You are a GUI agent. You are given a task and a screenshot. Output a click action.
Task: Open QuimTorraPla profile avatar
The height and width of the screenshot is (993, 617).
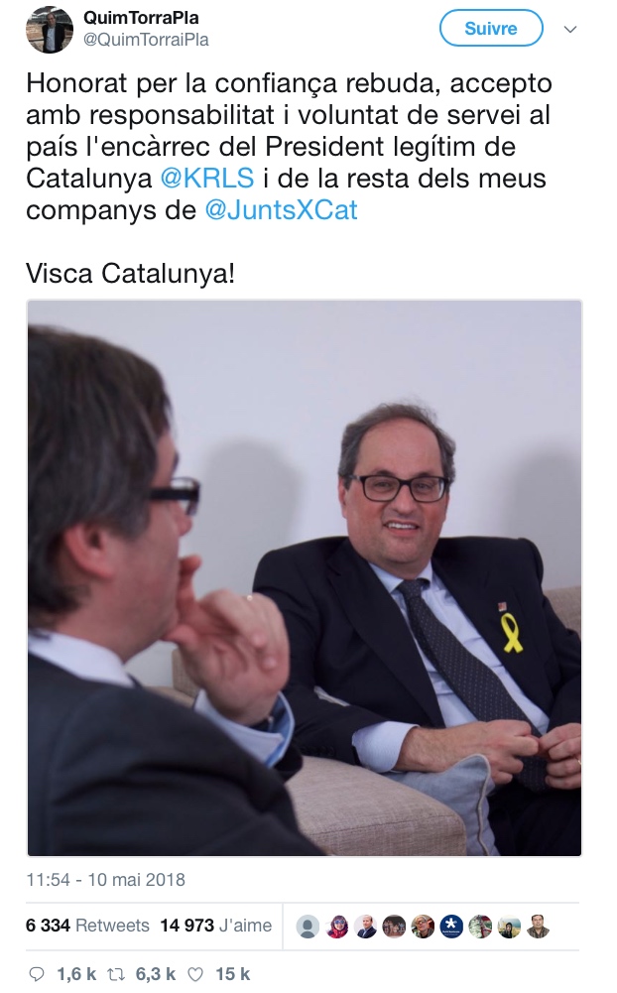point(49,29)
